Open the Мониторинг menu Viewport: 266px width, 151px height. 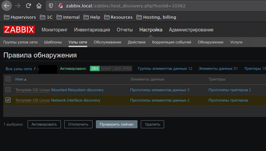55,30
